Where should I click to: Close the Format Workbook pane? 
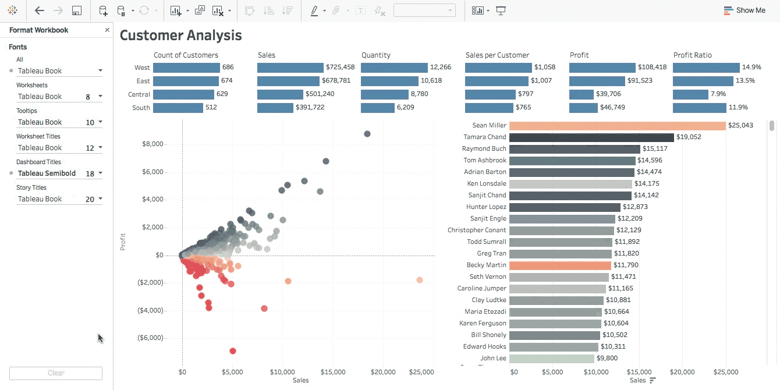(x=107, y=30)
